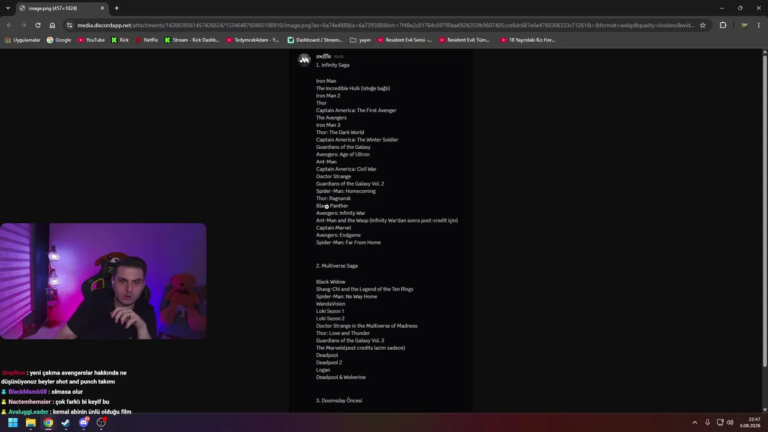
Task: Click 'Avengers: Endgame' line
Action: [338, 235]
